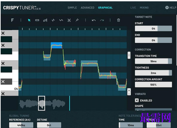Switch to the Advanced tab
Viewport: 177px width, 128px height.
[88, 8]
